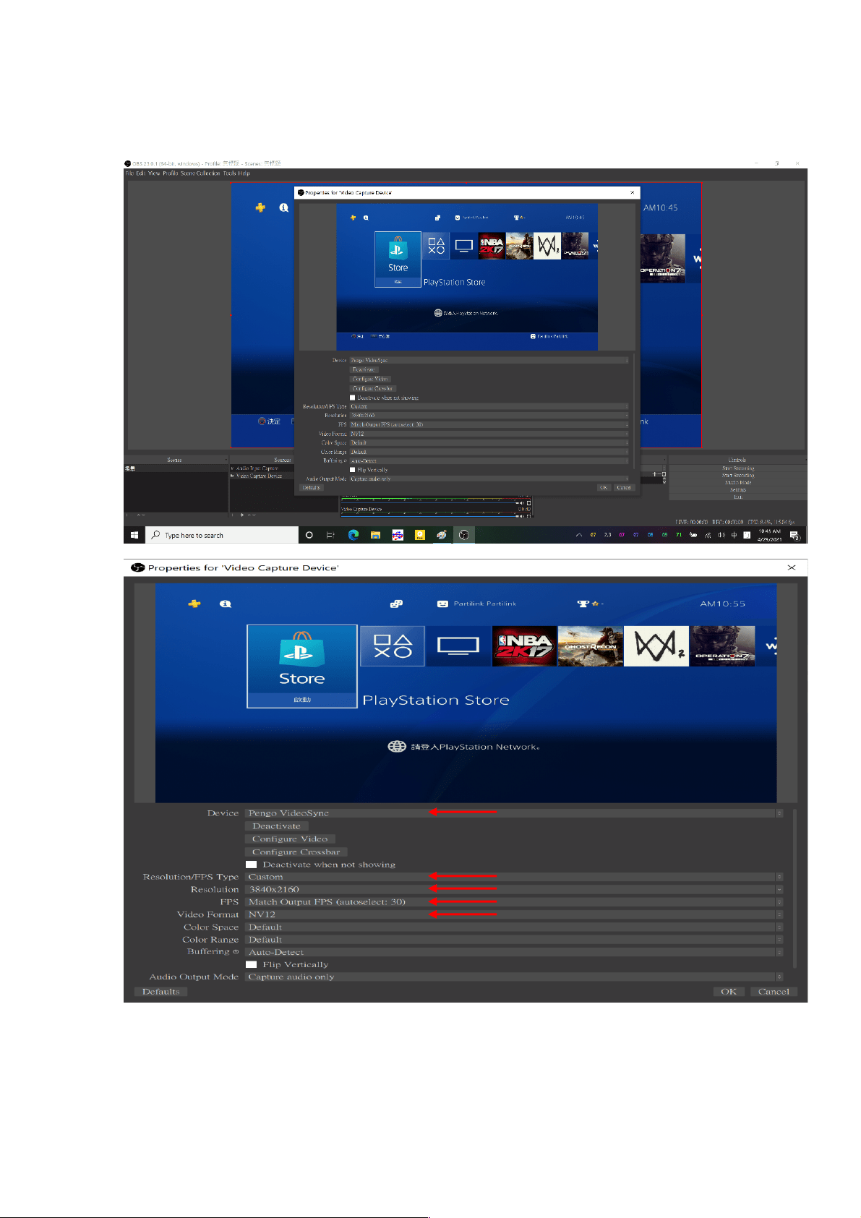
Task: Open the Edit menu in OBS
Action: [140, 173]
